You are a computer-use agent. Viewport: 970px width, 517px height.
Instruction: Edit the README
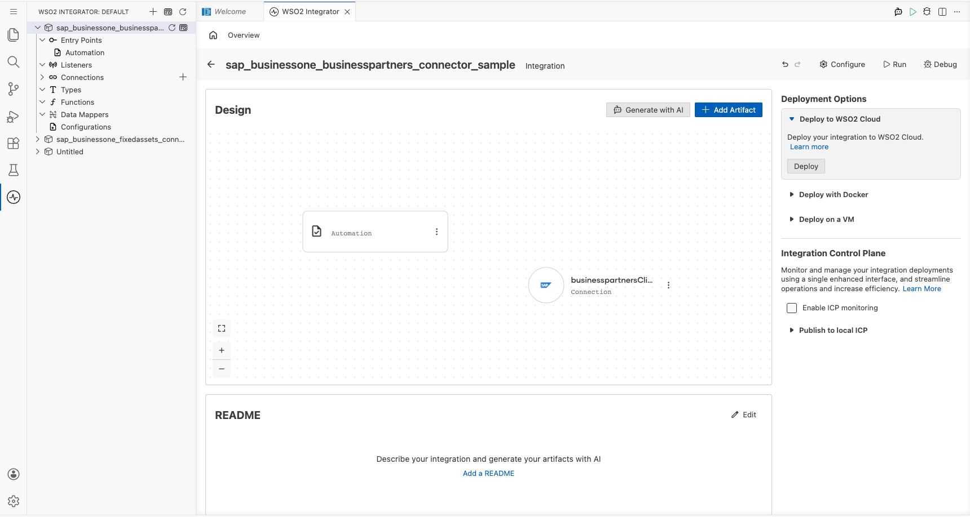[x=744, y=415]
